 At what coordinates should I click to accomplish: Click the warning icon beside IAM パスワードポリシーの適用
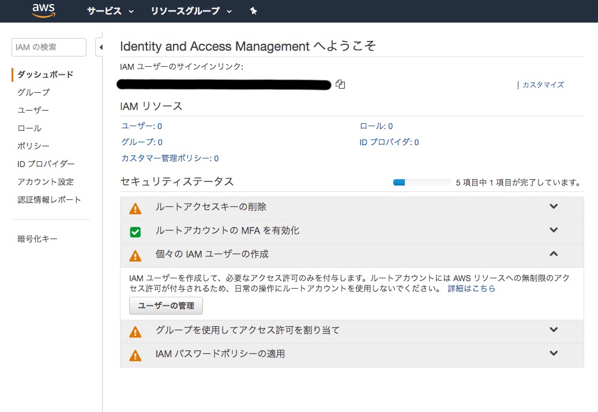135,354
